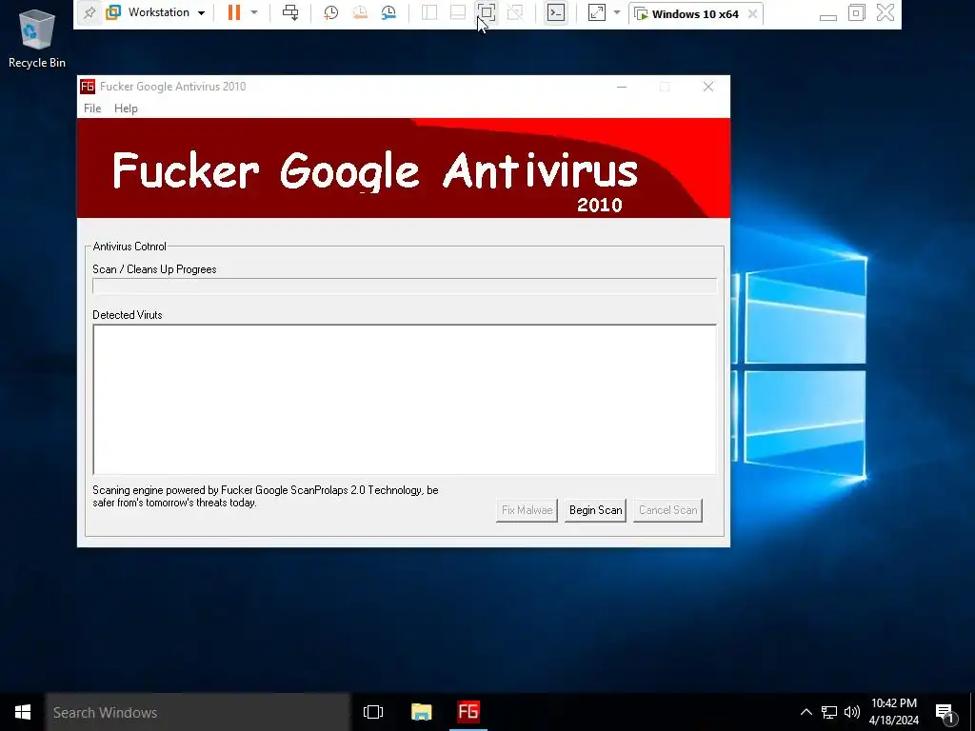975x731 pixels.
Task: Open the snapshot manager icon
Action: (388, 12)
